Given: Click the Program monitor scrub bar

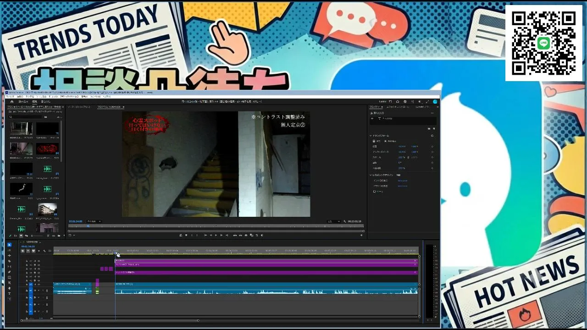Looking at the screenshot, I should (216, 226).
